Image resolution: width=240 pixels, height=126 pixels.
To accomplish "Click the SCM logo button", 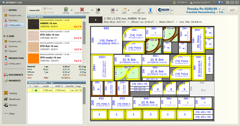I will (164, 10).
